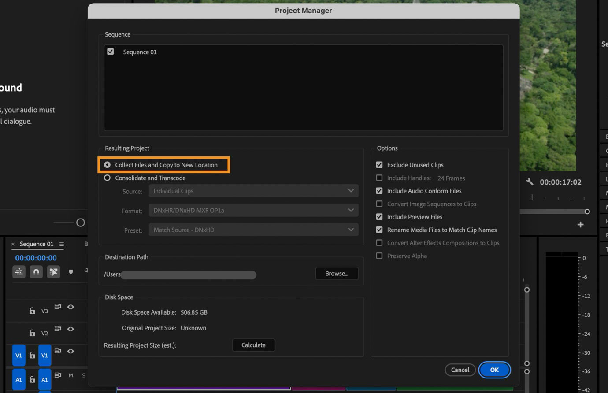Image resolution: width=608 pixels, height=393 pixels.
Task: Open the Sequence panel hamburger menu
Action: pyautogui.click(x=61, y=244)
